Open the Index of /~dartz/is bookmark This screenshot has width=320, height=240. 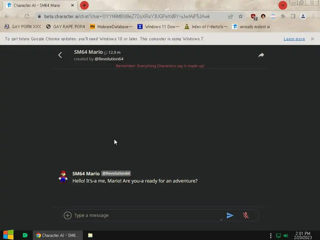(x=206, y=27)
